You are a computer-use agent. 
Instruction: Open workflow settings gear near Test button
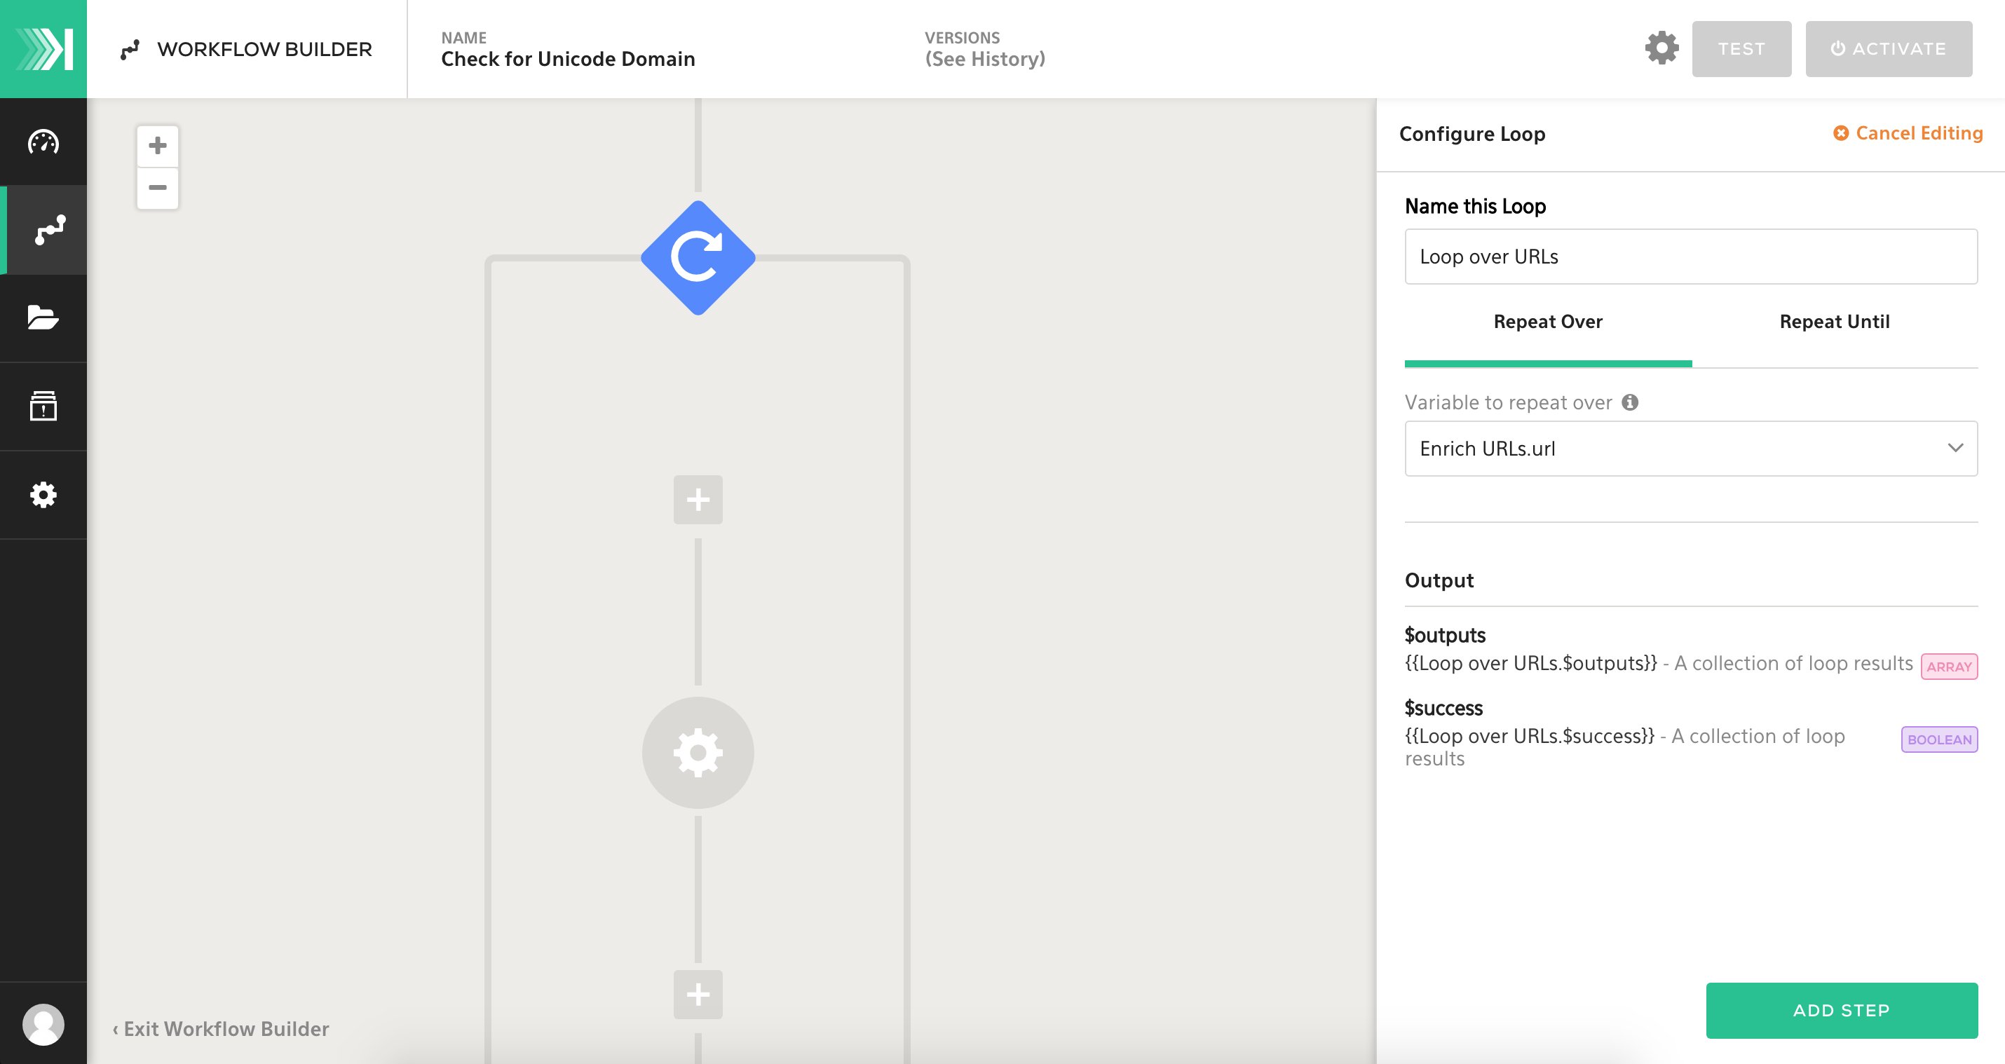point(1661,49)
